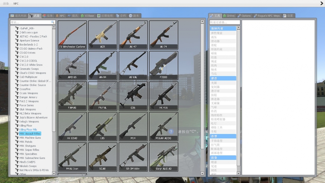The height and width of the screenshot is (183, 325).
Task: Switch to the 后期处理 tab
Action: [x=105, y=16]
